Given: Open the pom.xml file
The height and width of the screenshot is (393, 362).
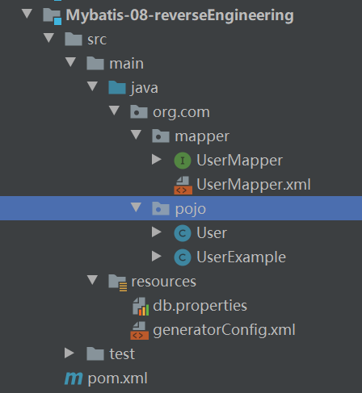Looking at the screenshot, I should pos(118,378).
